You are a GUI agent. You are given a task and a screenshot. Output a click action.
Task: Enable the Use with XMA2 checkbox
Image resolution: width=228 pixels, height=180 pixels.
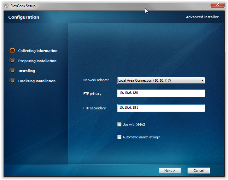(x=119, y=125)
